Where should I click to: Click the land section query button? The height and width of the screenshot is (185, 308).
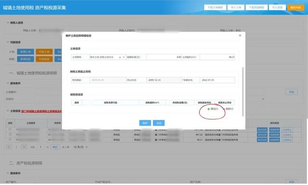click(x=292, y=92)
